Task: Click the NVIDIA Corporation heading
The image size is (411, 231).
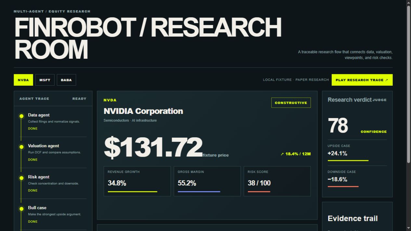Action: pos(143,111)
